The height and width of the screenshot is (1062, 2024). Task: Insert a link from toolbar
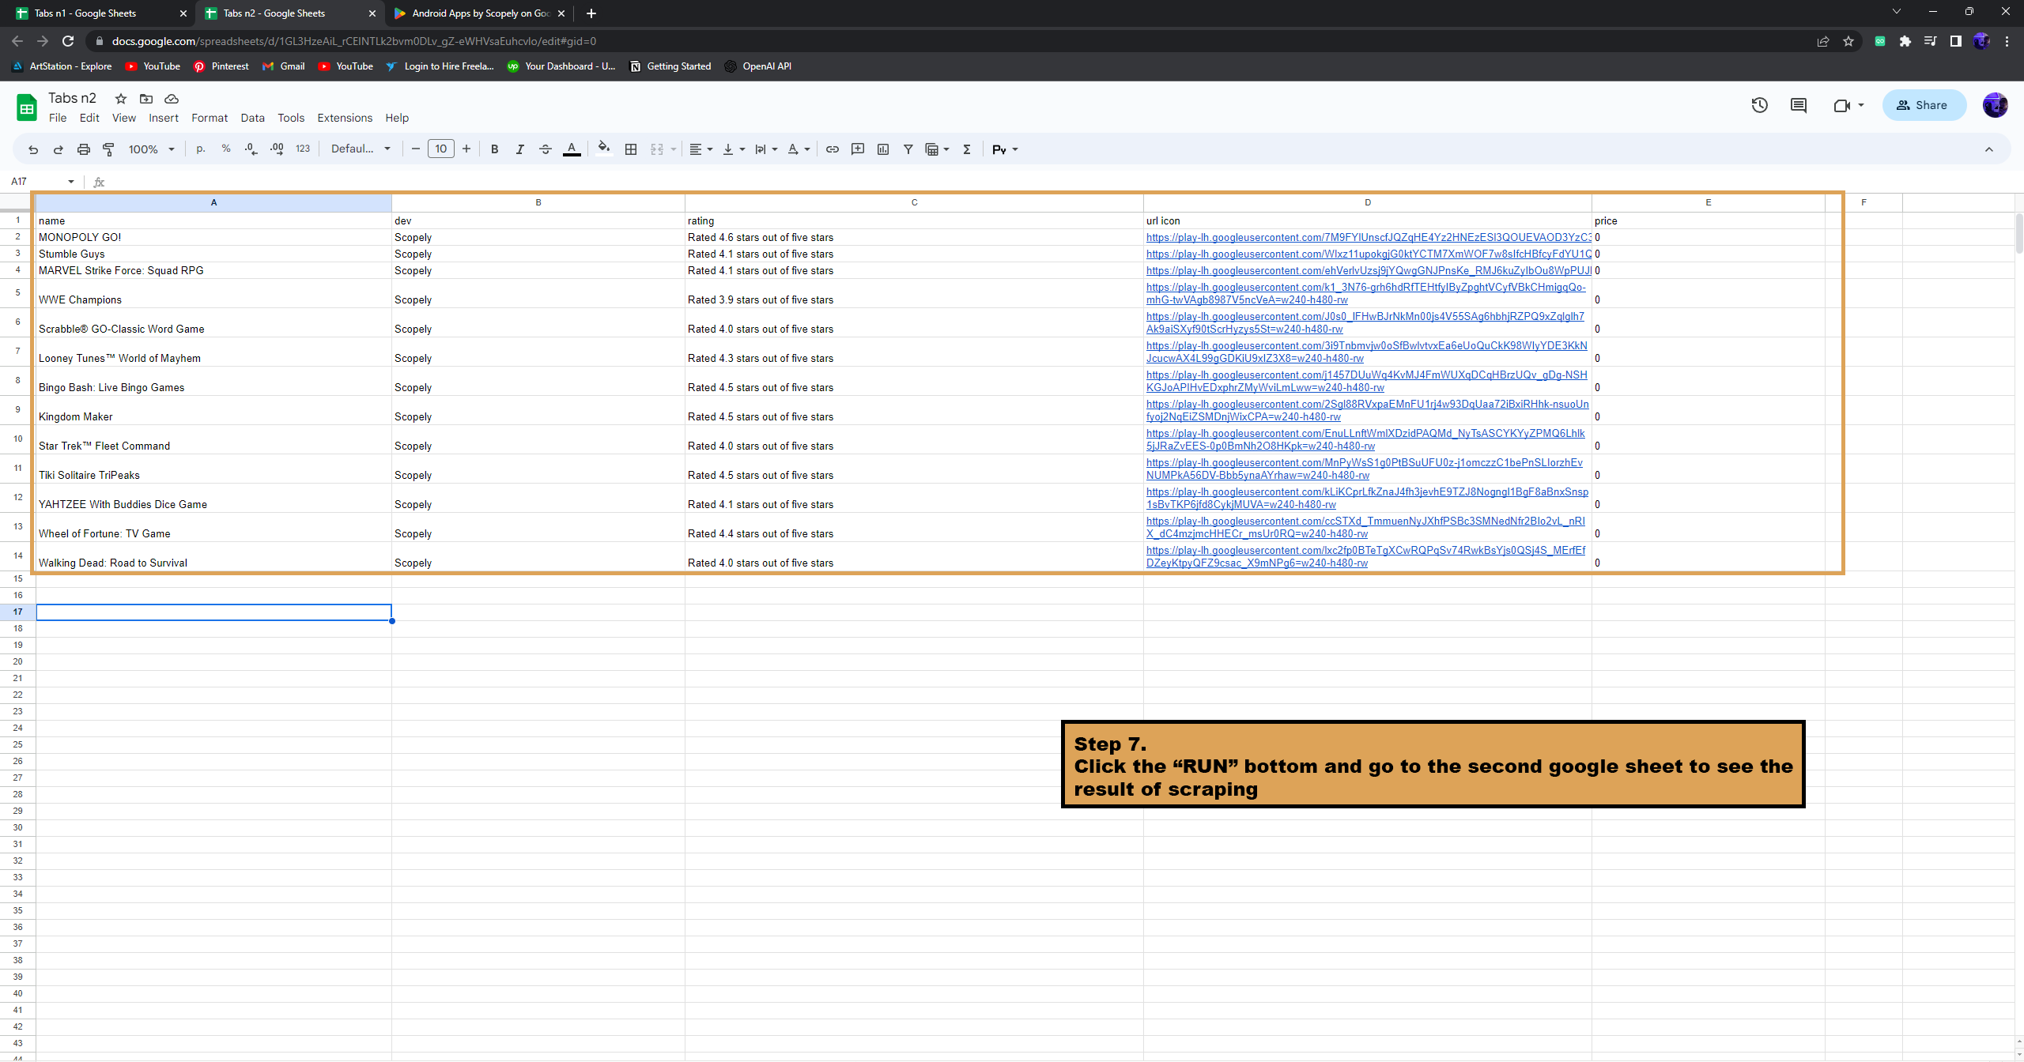(833, 149)
